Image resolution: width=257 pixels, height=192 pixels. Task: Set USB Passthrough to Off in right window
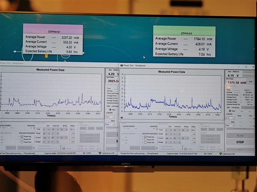123,143
